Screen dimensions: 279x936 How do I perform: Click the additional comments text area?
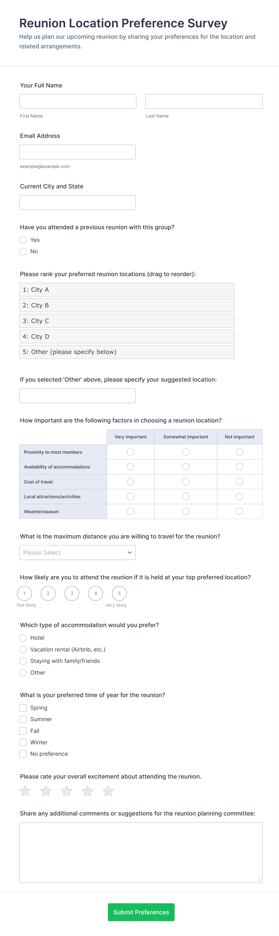pos(141,852)
